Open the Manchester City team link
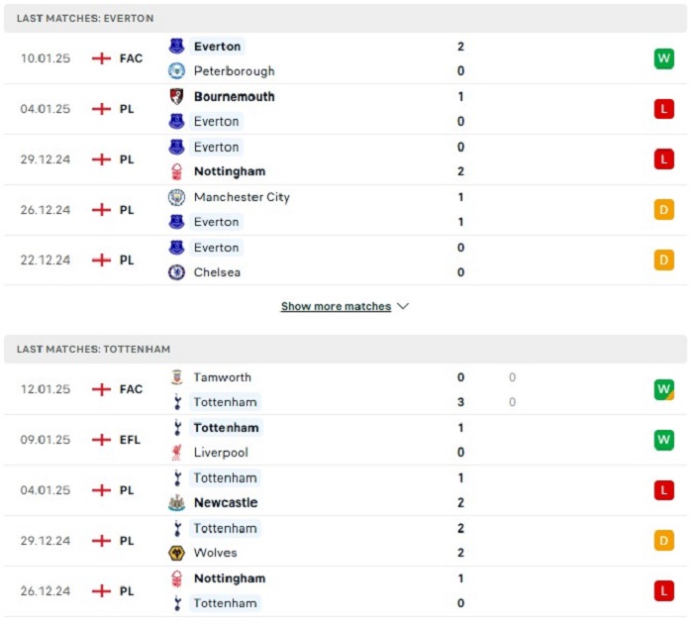Screen dimensions: 693x627 242,197
